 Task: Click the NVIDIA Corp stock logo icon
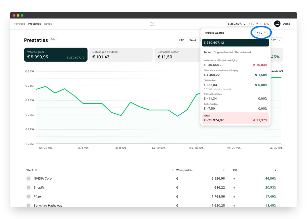28,179
